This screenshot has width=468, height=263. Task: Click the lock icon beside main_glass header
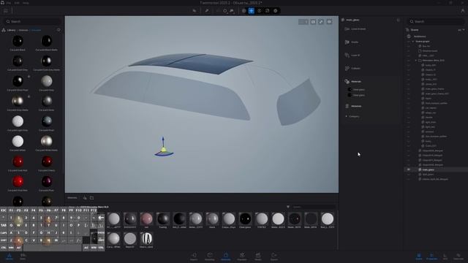[x=398, y=20]
